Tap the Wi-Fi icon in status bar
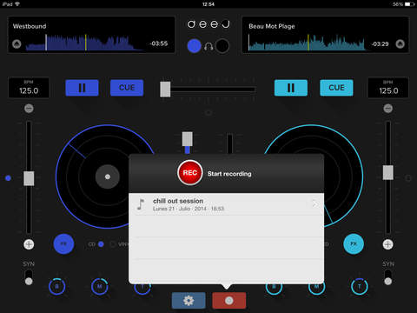Image resolution: width=417 pixels, height=313 pixels. tap(17, 4)
